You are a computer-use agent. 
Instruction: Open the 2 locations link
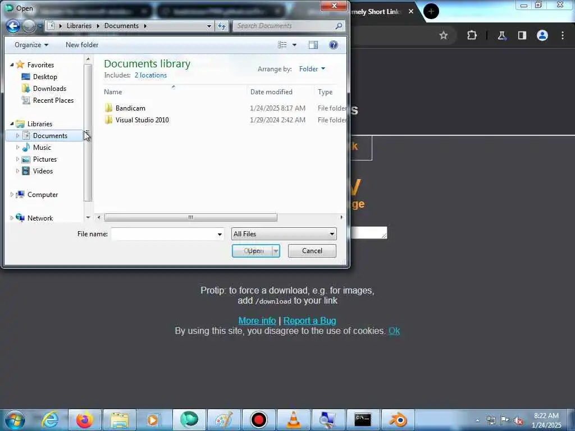click(150, 75)
